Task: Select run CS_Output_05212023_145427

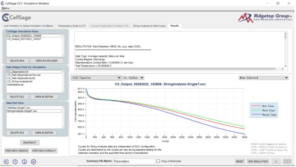Action: 34,39
